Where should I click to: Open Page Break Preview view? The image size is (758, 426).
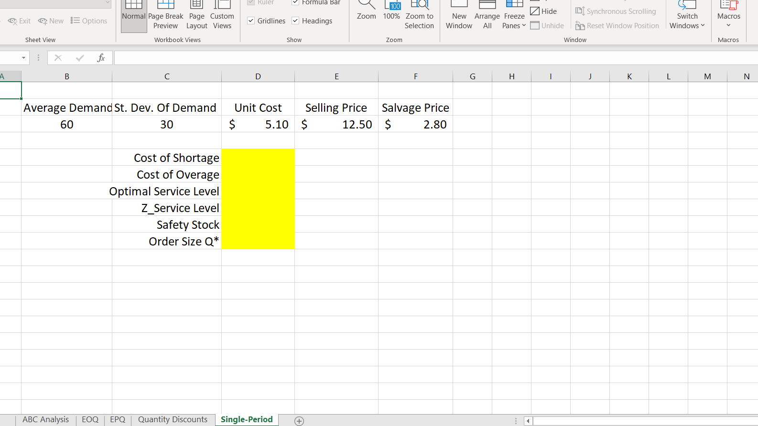[165, 15]
